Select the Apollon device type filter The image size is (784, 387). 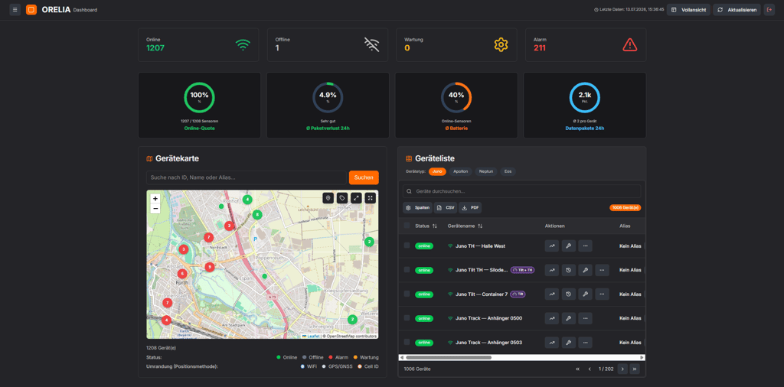460,171
